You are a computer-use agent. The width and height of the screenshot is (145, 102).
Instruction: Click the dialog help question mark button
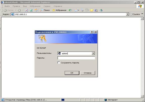click(x=92, y=32)
